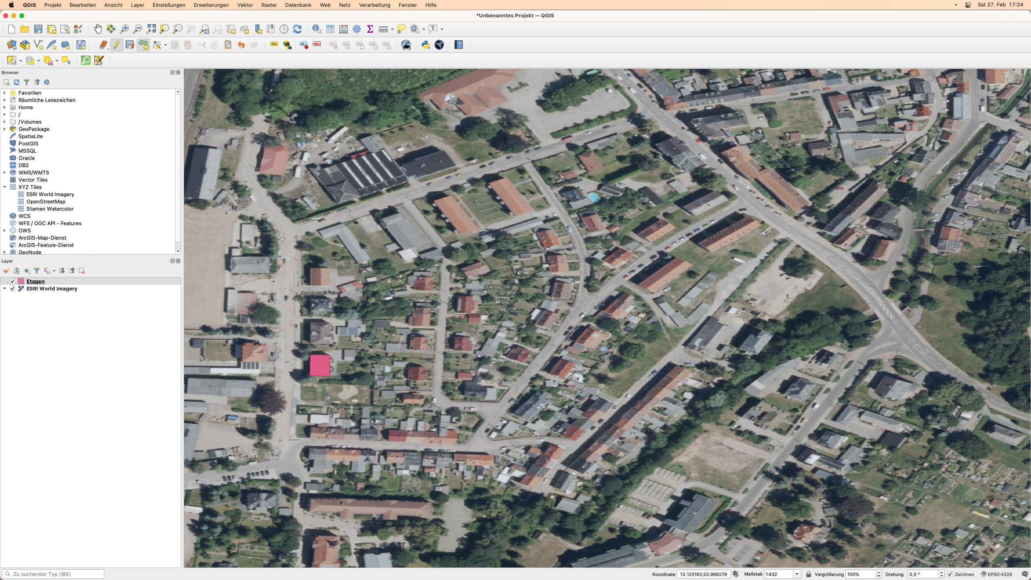
Task: Remove selected layer from Layer panel
Action: pos(82,271)
